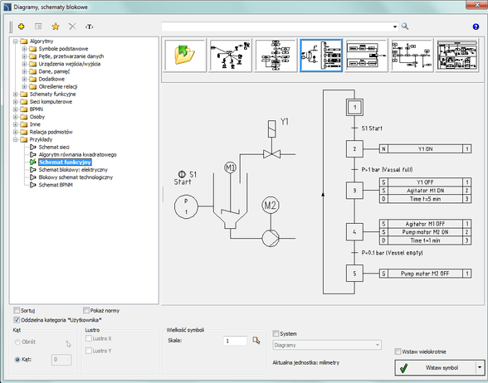Toggle the Pokaż normy checkbox
Image resolution: width=488 pixels, height=383 pixels.
click(86, 310)
